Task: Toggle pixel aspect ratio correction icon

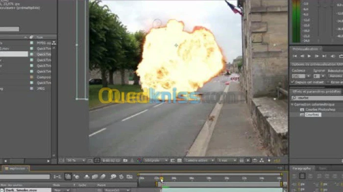Action: 241,160
